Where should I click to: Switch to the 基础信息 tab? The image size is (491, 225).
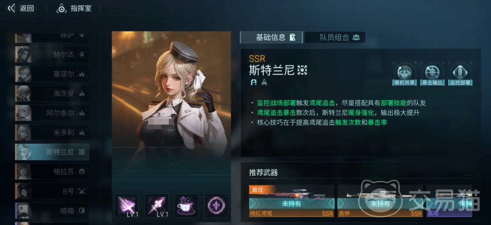click(x=272, y=37)
